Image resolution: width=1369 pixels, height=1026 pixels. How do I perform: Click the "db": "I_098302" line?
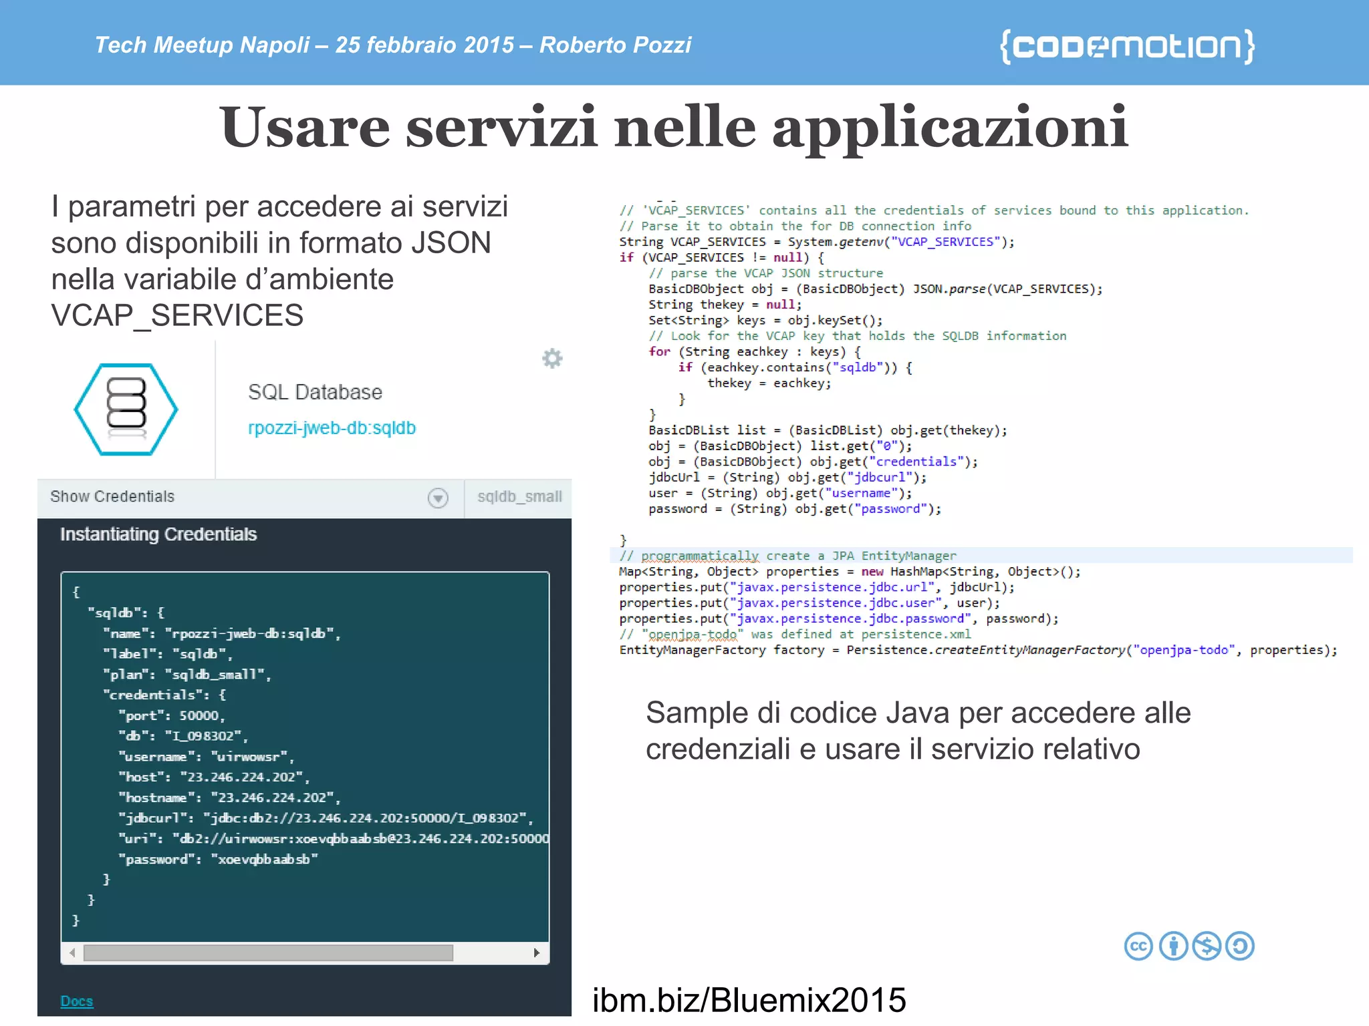pyautogui.click(x=183, y=736)
